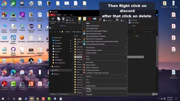This screenshot has width=180, height=101.
Task: Select the OneNote desktop shortcut
Action: [x=22, y=16]
